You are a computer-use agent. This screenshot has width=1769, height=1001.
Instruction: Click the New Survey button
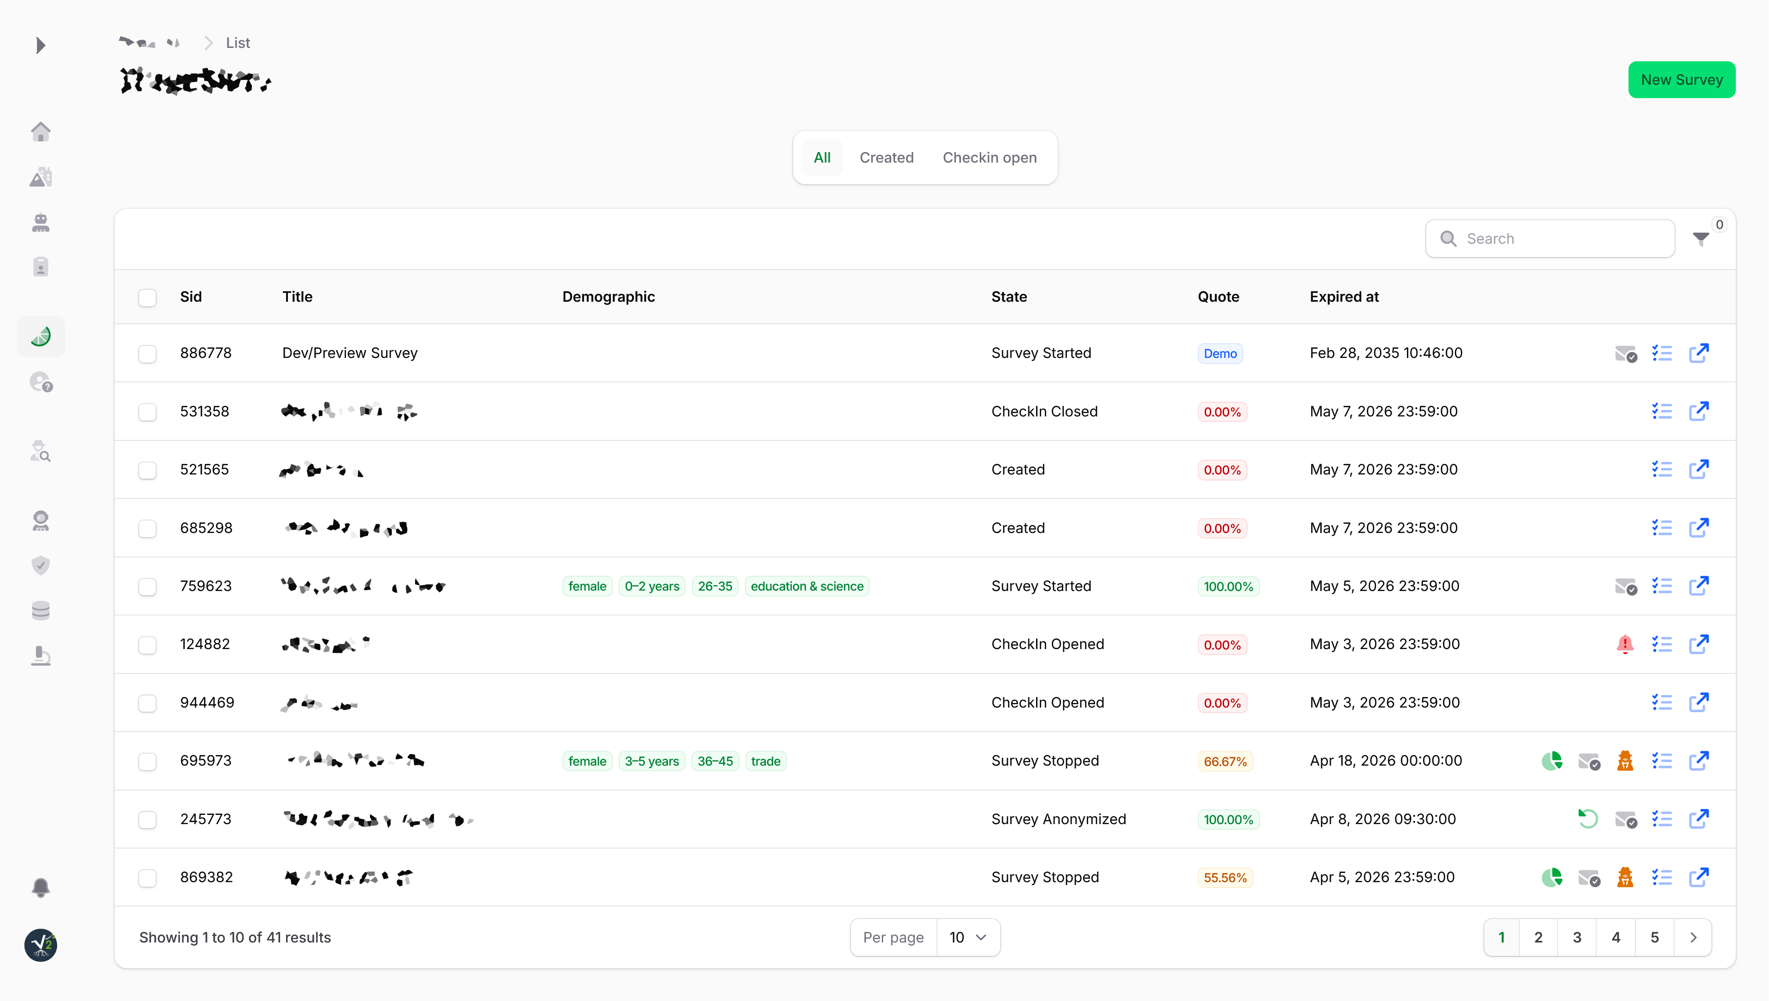pyautogui.click(x=1681, y=80)
